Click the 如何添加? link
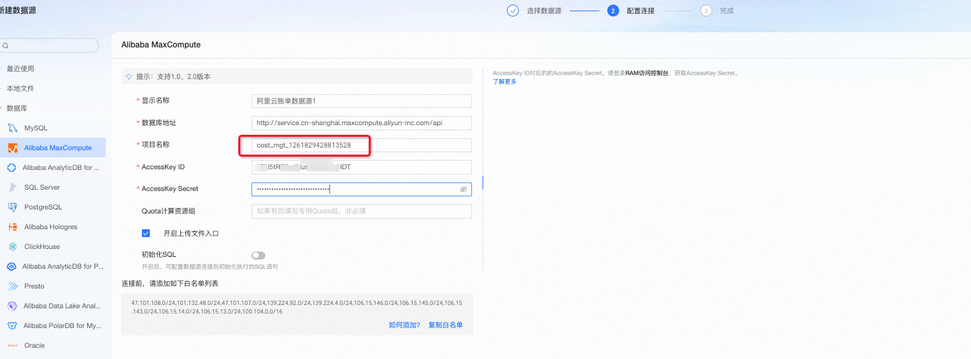The height and width of the screenshot is (359, 971). 404,325
